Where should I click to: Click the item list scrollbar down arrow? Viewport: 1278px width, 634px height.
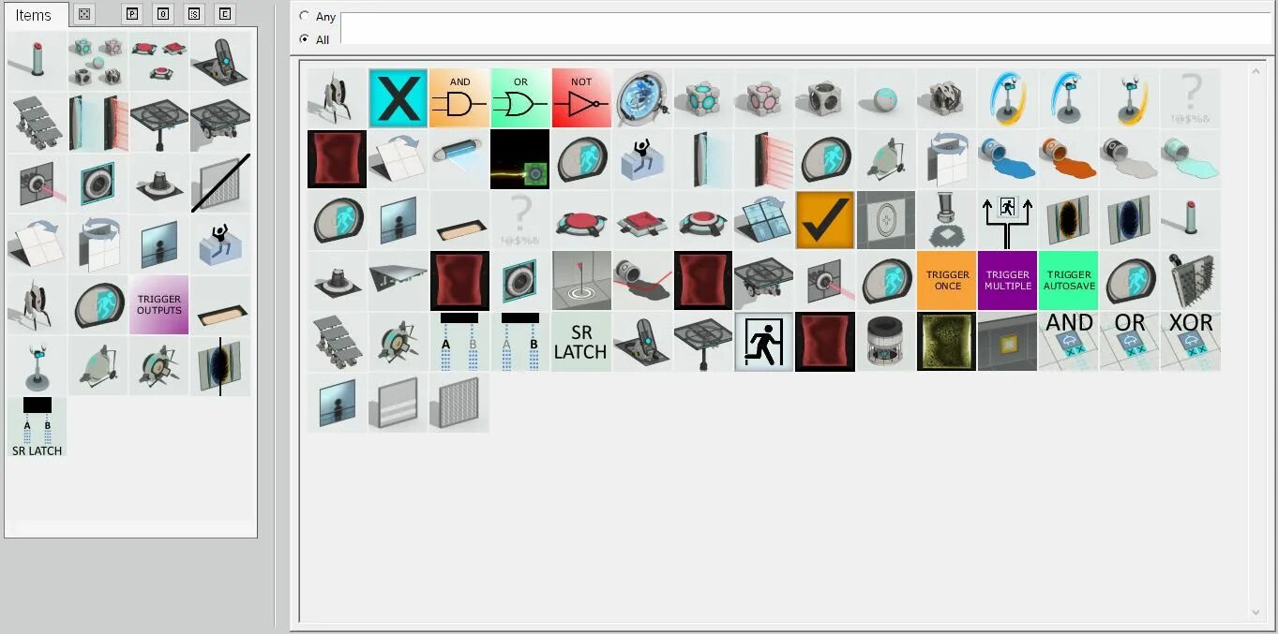(1256, 612)
